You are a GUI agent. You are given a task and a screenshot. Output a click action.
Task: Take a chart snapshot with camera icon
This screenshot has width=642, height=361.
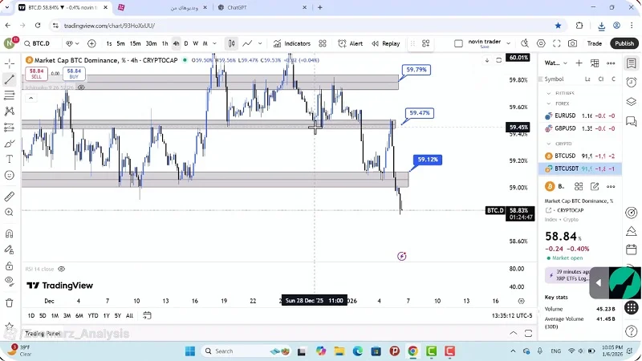click(572, 43)
